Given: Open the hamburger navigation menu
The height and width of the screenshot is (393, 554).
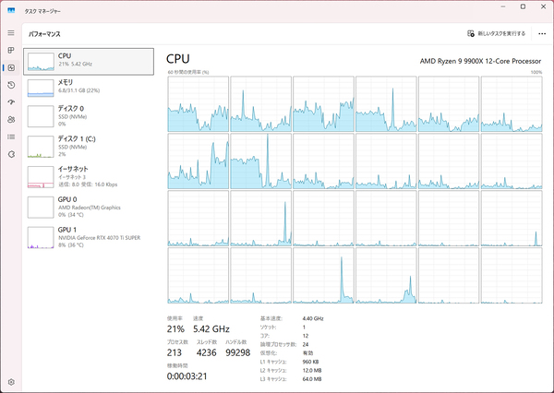Looking at the screenshot, I should 11,33.
